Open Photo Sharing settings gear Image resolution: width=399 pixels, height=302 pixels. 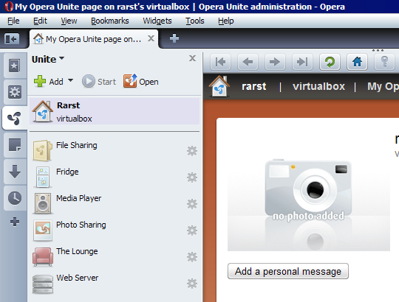pyautogui.click(x=192, y=231)
